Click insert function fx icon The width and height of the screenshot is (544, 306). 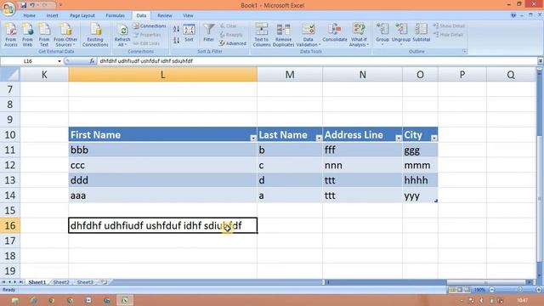click(92, 61)
